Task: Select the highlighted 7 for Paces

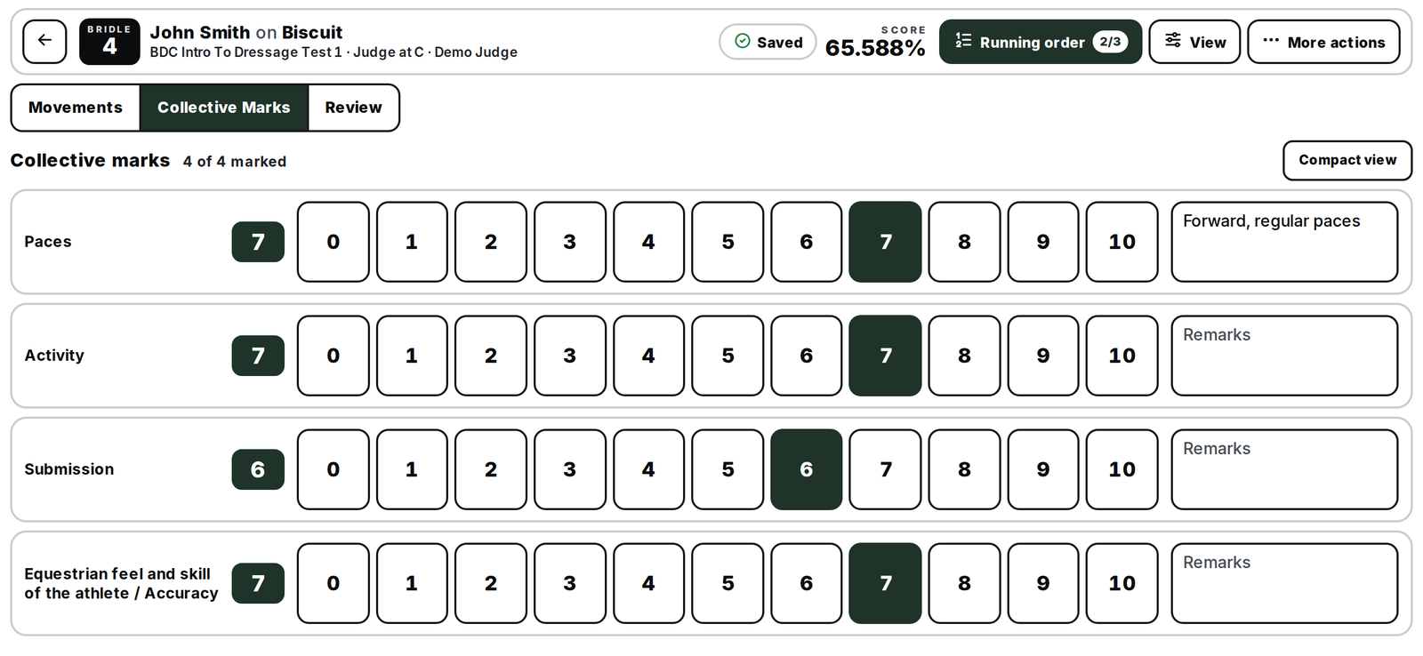Action: click(x=885, y=242)
